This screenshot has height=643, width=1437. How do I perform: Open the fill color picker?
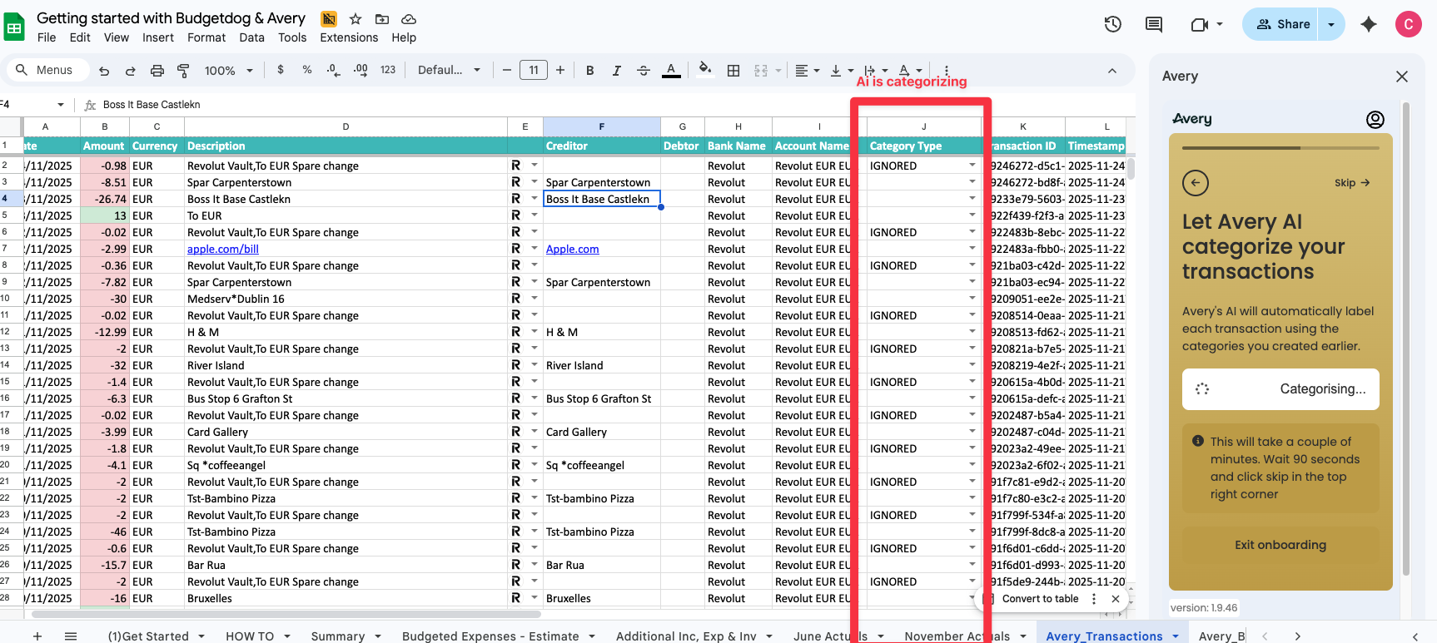(704, 70)
